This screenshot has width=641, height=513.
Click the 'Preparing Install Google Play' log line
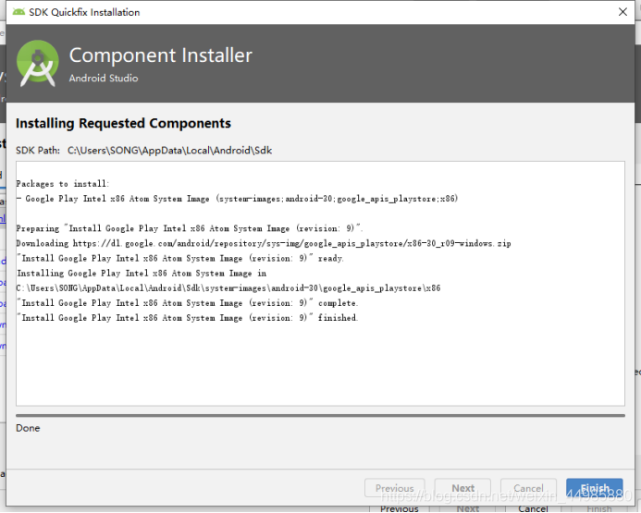point(190,228)
